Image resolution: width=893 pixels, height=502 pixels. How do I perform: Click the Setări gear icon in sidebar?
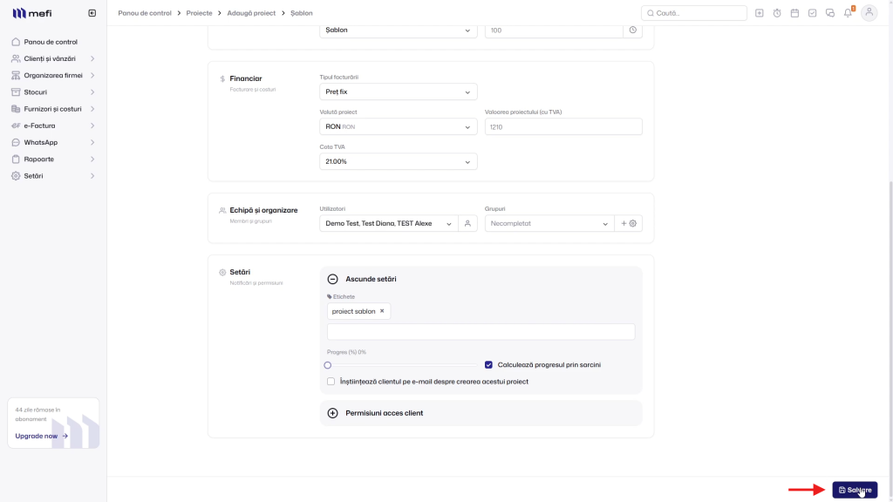(x=16, y=176)
